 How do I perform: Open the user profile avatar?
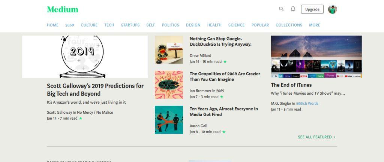click(x=332, y=9)
